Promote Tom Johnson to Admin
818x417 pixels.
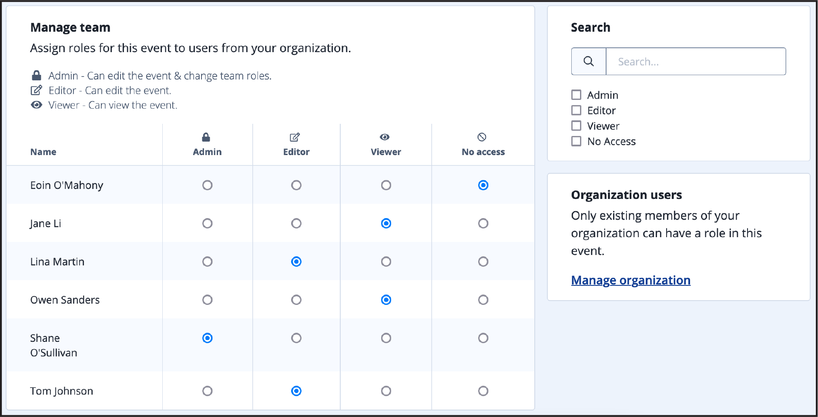208,391
